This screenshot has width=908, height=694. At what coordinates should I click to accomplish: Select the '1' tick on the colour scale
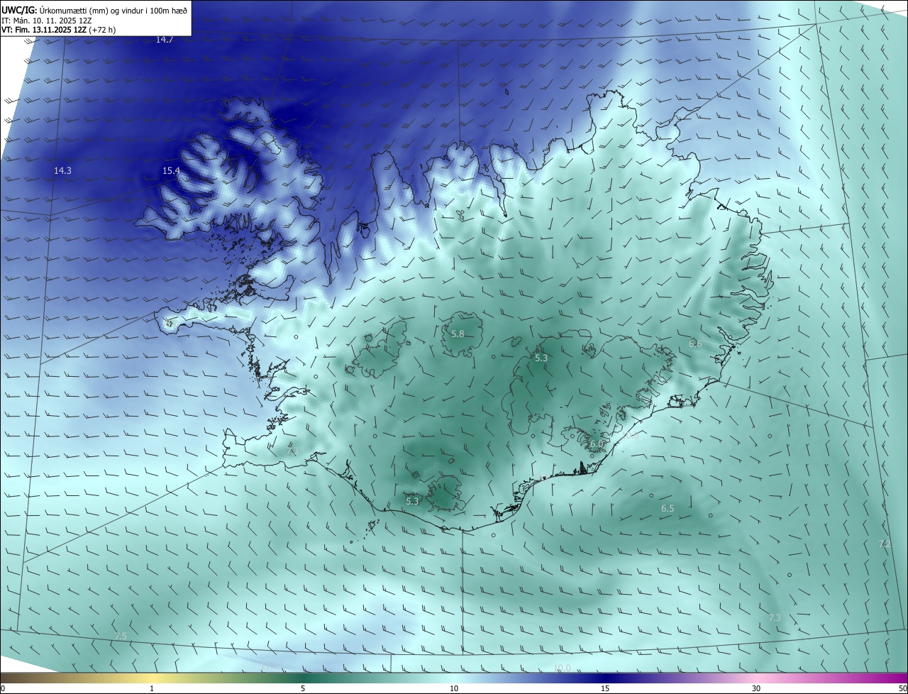(152, 688)
